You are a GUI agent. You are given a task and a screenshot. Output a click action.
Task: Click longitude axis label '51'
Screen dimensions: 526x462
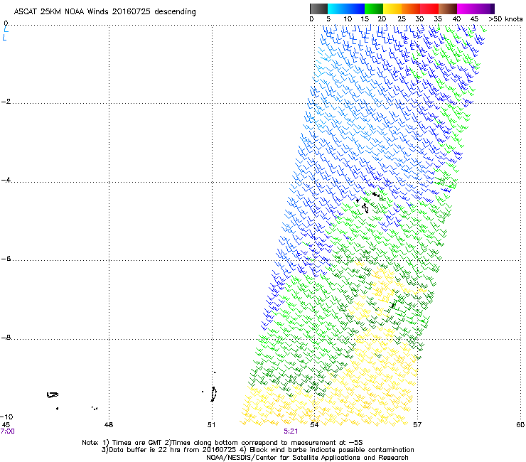coord(211,425)
